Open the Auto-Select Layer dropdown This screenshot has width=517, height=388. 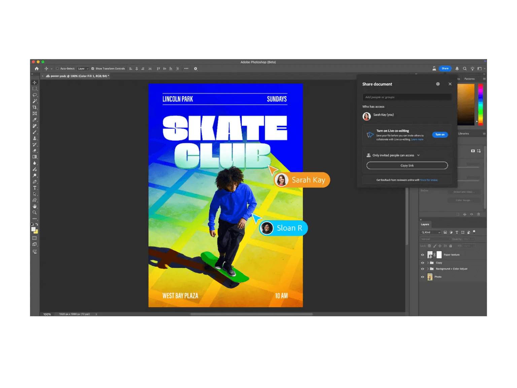click(x=83, y=69)
